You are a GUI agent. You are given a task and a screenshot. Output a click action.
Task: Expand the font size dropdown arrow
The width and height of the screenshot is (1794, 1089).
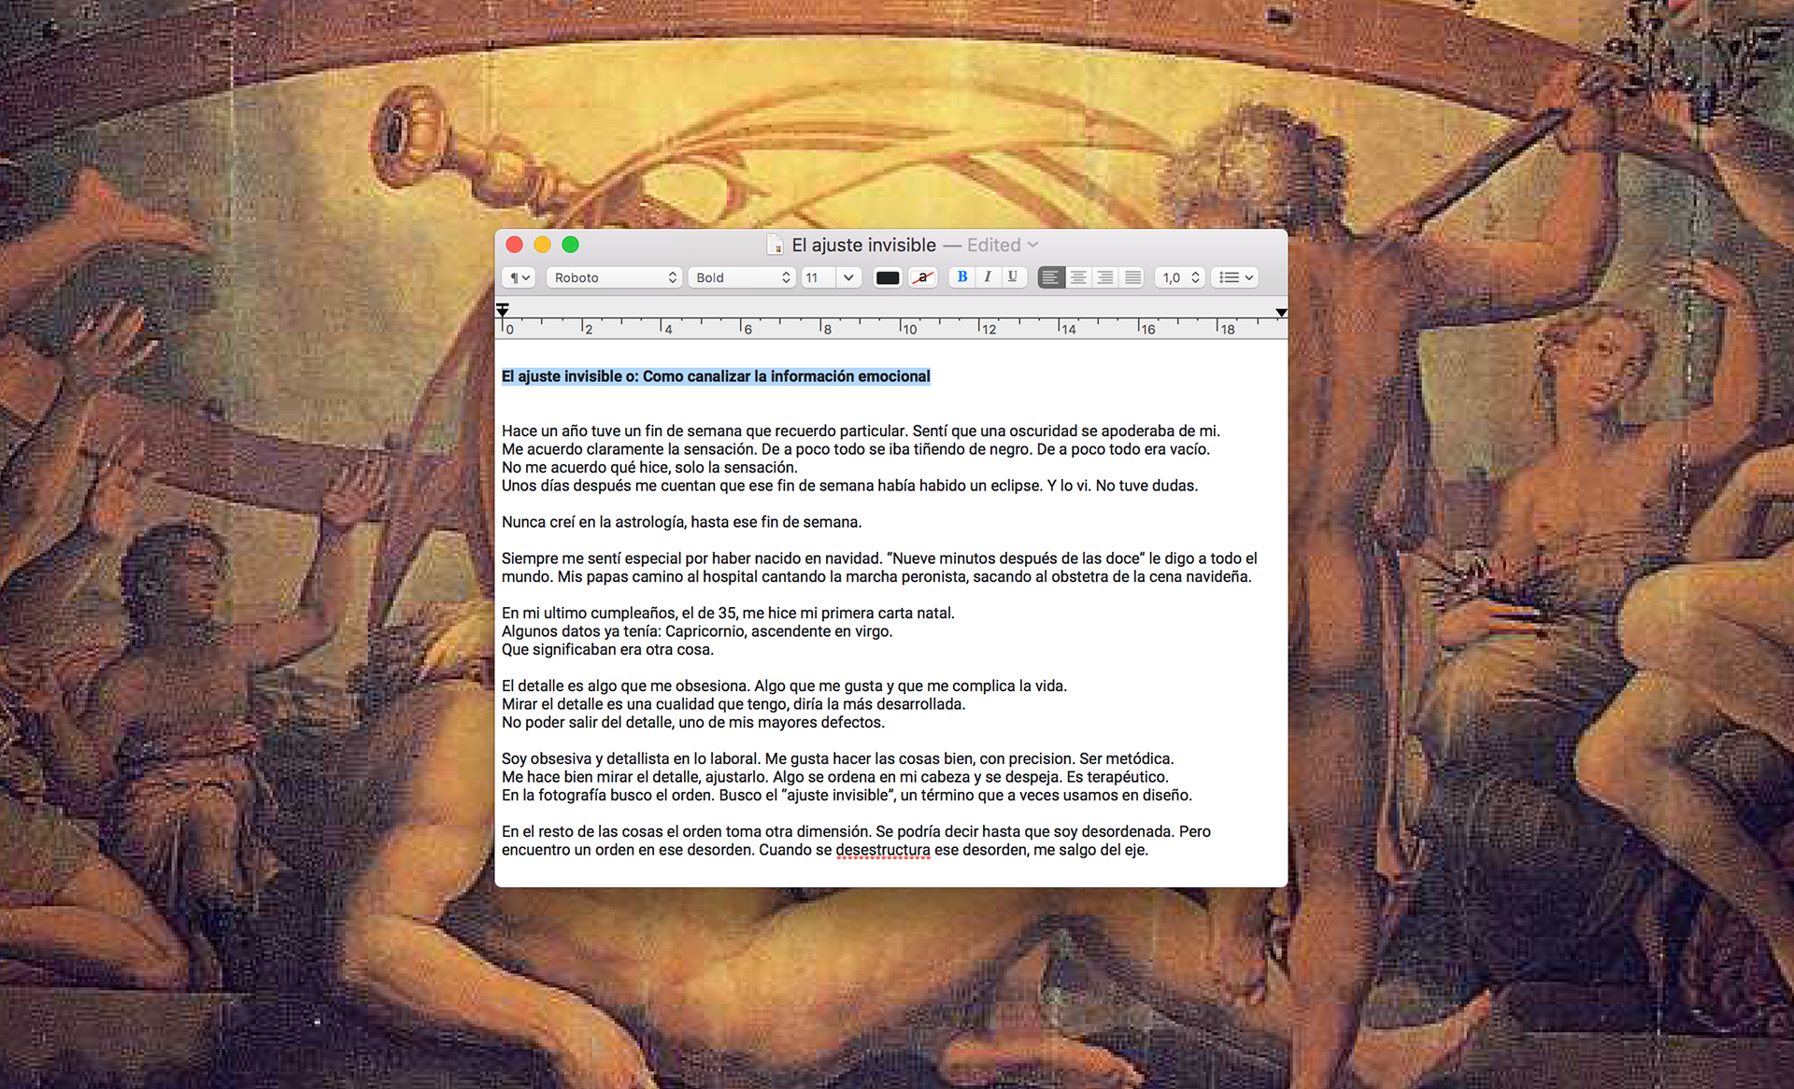click(x=848, y=277)
